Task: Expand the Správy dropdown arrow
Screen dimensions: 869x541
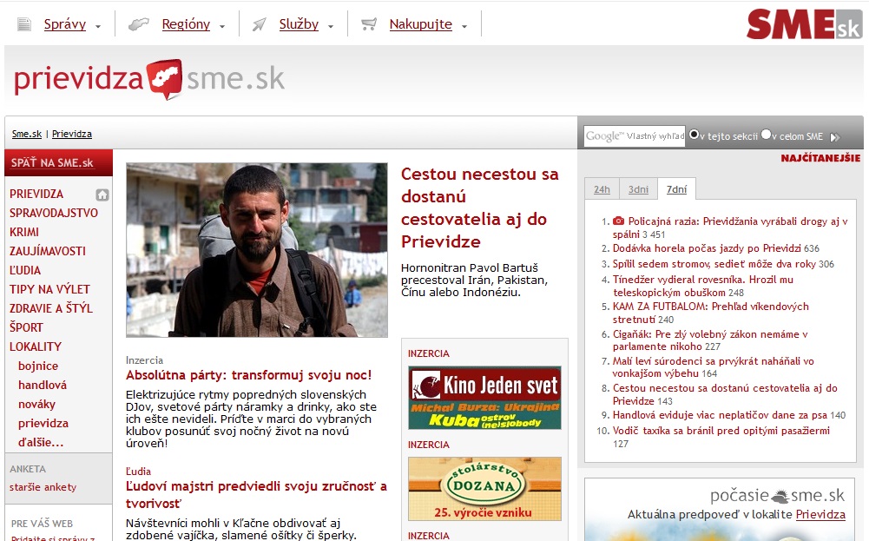Action: click(98, 27)
